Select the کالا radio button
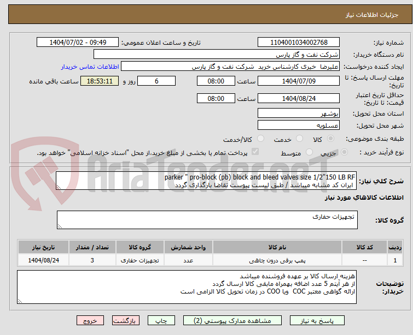This screenshot has width=413, height=335. point(330,139)
